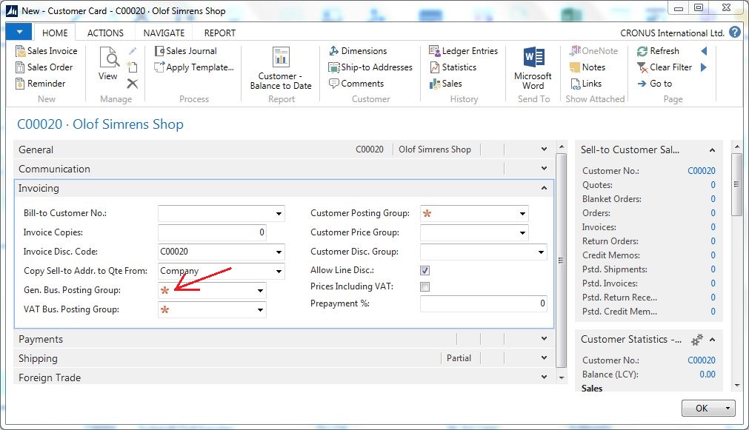Open customer Statistics
Screen dimensions: 749x430
tap(453, 67)
